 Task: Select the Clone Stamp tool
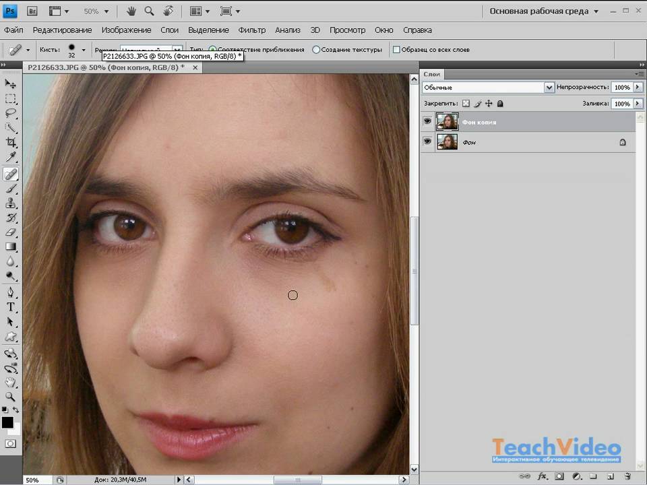click(10, 203)
